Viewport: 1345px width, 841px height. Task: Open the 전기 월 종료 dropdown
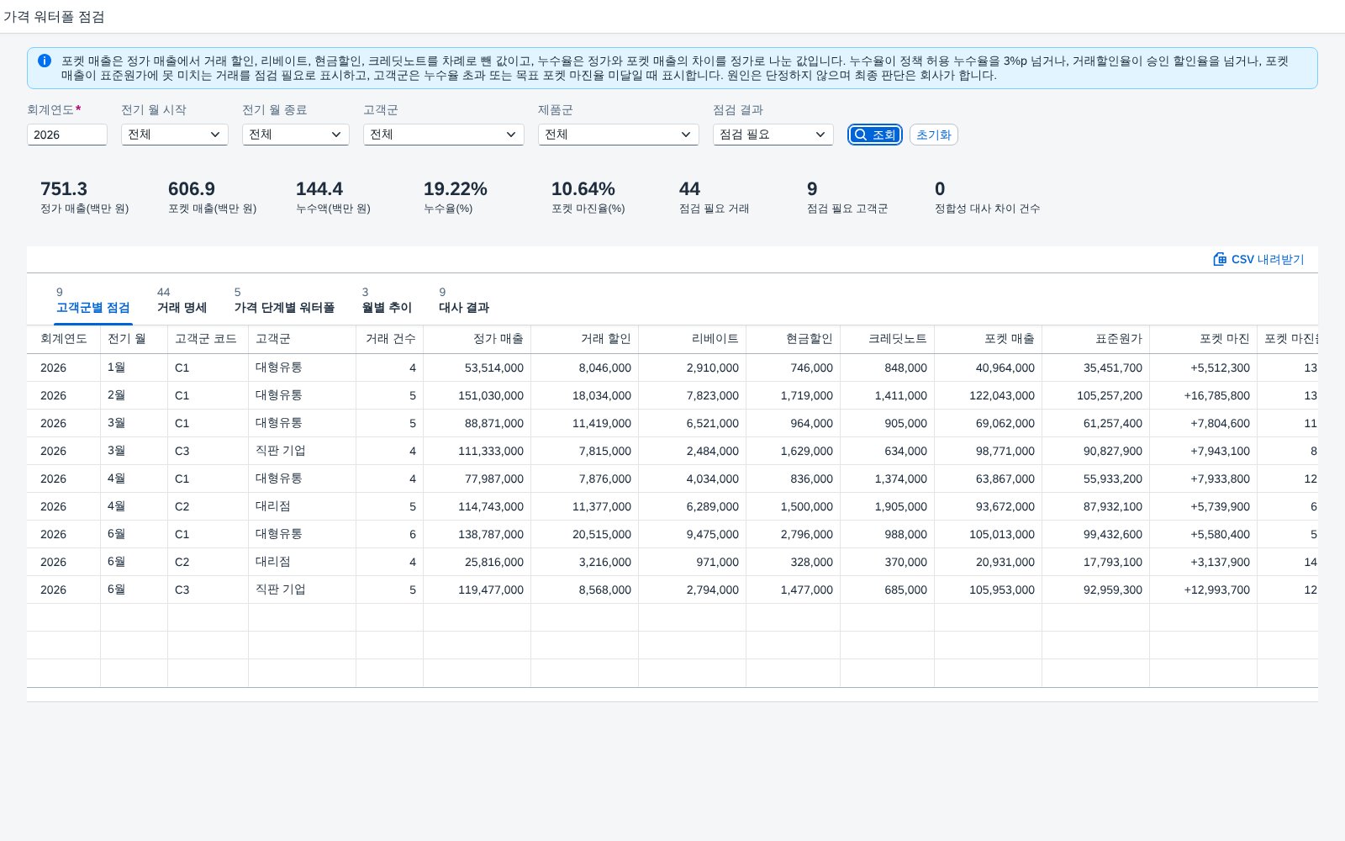(296, 135)
